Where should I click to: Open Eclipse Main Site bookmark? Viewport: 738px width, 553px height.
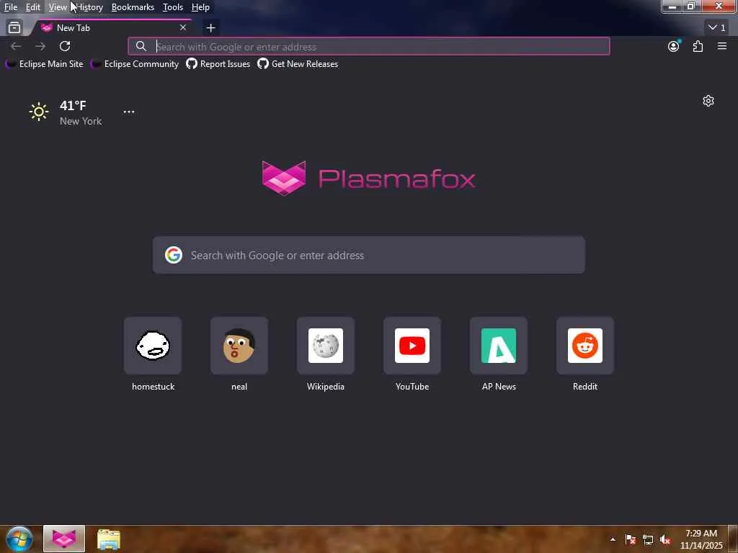coord(45,64)
